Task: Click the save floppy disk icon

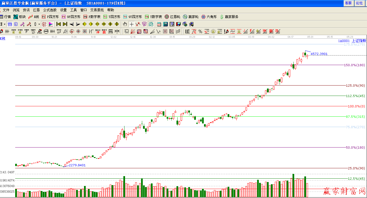Action: (x=178, y=24)
